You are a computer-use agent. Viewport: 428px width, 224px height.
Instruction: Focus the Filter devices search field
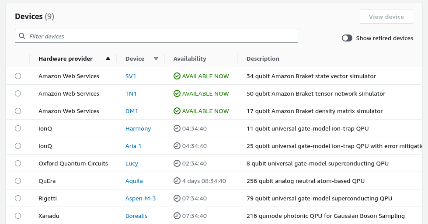tap(157, 36)
